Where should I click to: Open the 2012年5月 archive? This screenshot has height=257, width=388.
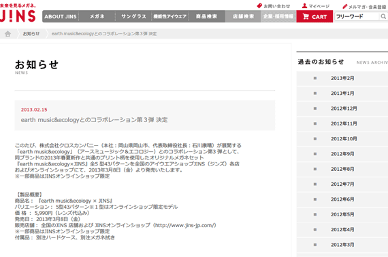point(342,214)
